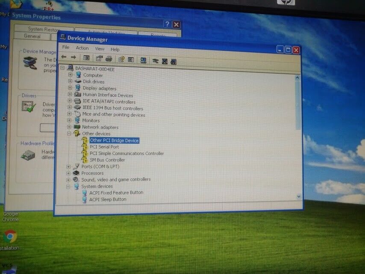Select SM Bus Controller entry

pos(107,160)
